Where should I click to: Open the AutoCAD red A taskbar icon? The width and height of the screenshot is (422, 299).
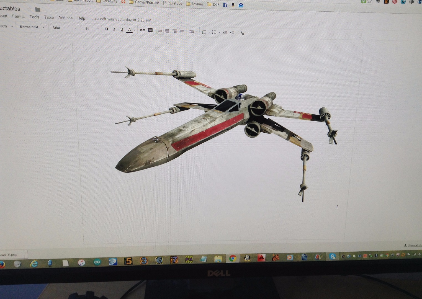pyautogui.click(x=261, y=258)
